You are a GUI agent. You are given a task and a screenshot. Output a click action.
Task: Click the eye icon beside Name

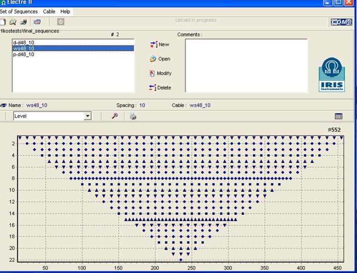click(x=4, y=105)
